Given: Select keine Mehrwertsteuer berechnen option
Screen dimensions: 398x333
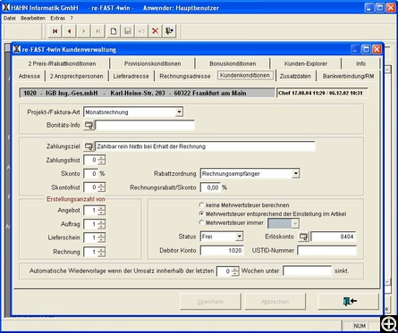Looking at the screenshot, I should pyautogui.click(x=202, y=205).
